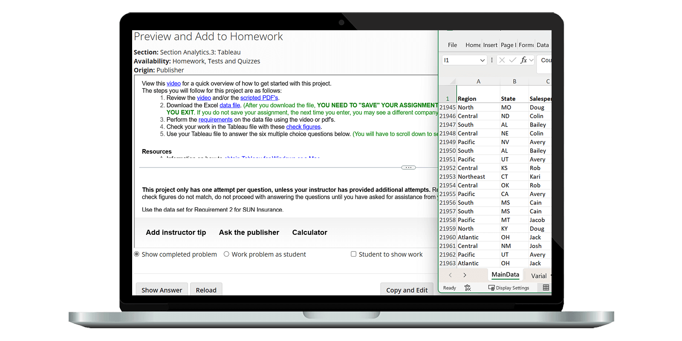
Task: Click the Enter checkmark icon in formula bar
Action: [x=513, y=60]
